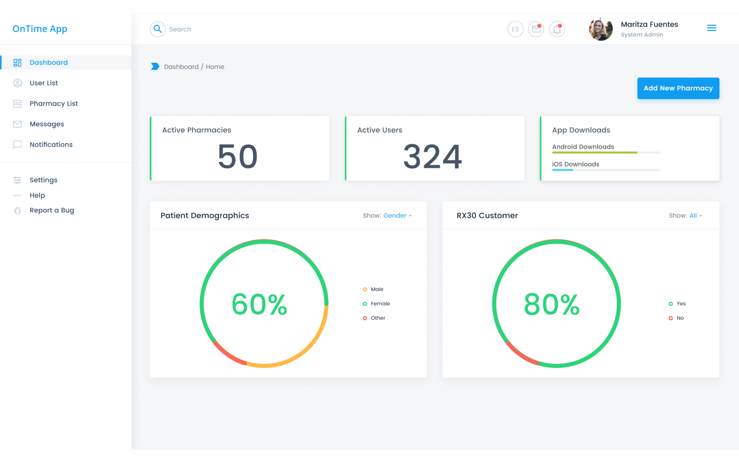Image resolution: width=739 pixels, height=463 pixels.
Task: Open the ES language selector icon
Action: click(x=515, y=29)
